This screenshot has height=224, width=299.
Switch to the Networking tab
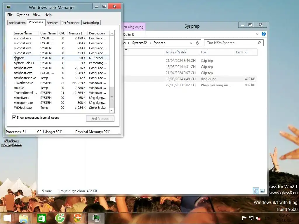click(91, 23)
